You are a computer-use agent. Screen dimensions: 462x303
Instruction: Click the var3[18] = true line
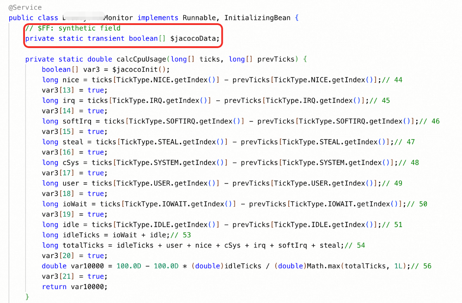(75, 193)
